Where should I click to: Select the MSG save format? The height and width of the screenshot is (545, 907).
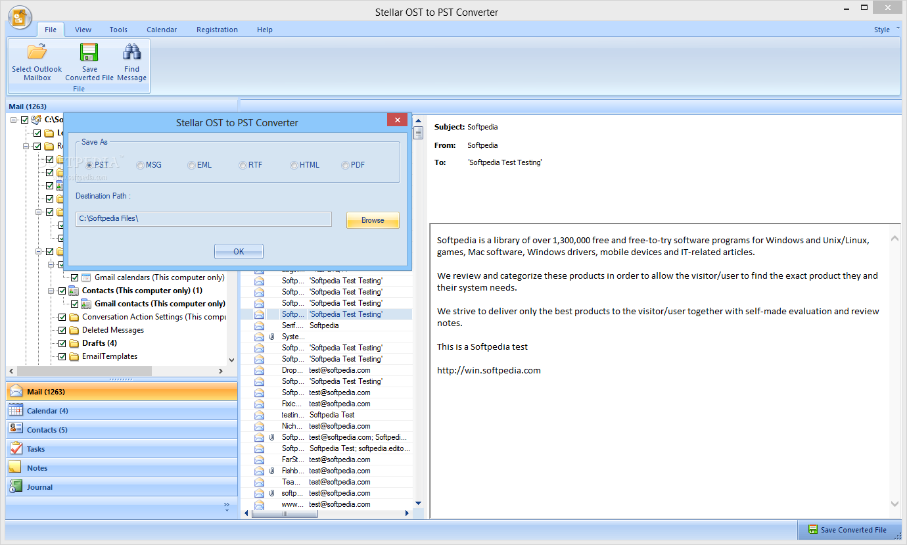tap(140, 165)
